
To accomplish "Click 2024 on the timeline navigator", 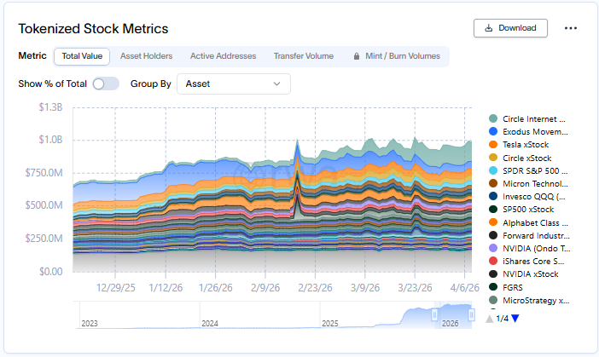I will tap(210, 323).
